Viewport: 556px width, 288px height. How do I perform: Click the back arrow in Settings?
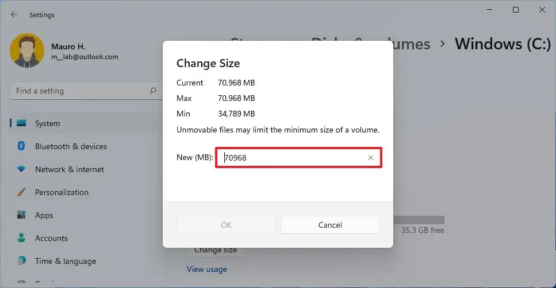(14, 14)
